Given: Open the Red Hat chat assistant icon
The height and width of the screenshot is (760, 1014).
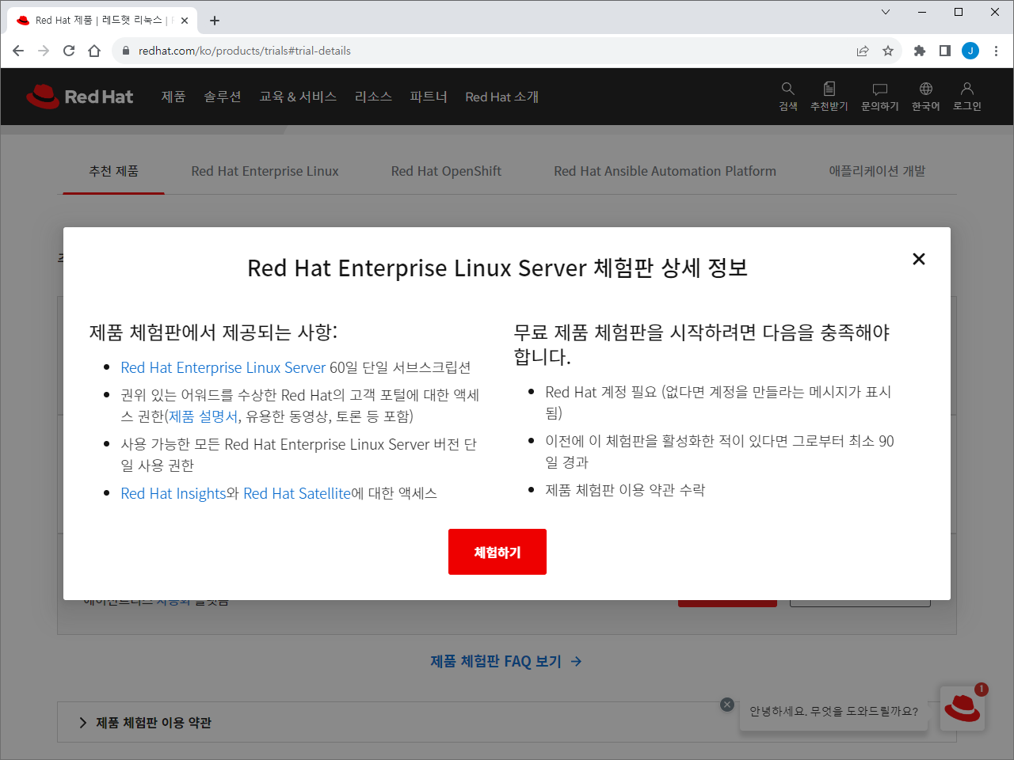Looking at the screenshot, I should click(x=963, y=708).
